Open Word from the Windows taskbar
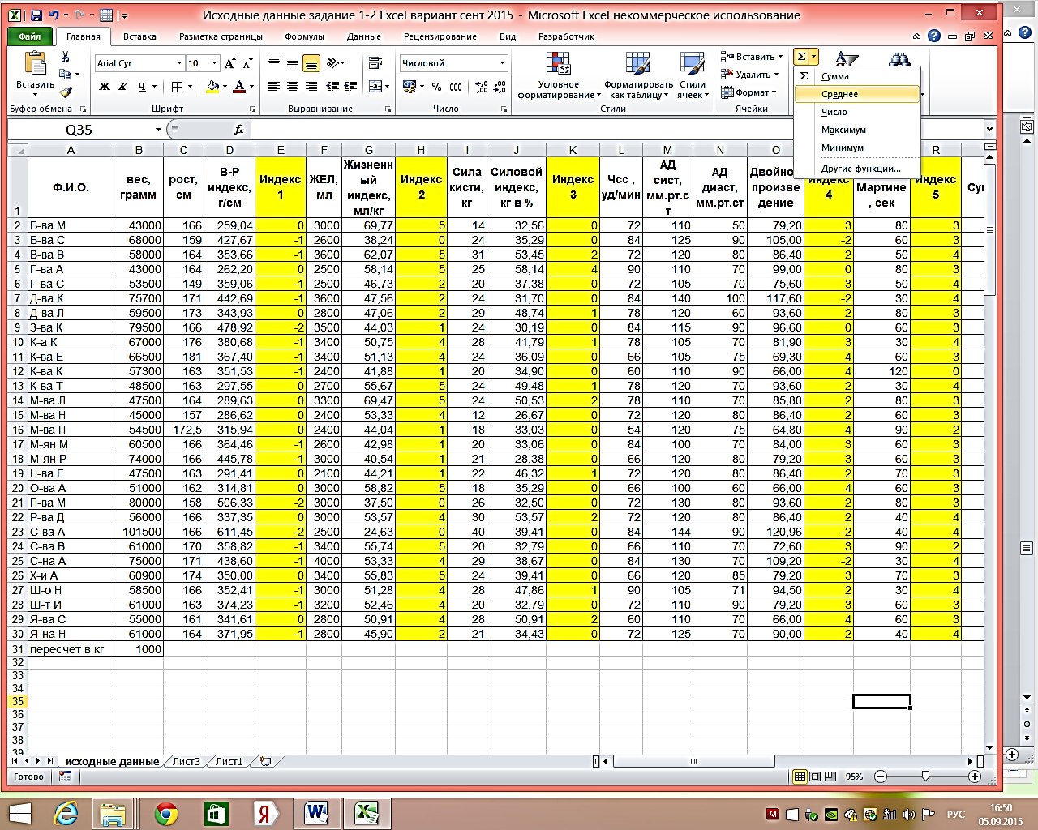 316,812
